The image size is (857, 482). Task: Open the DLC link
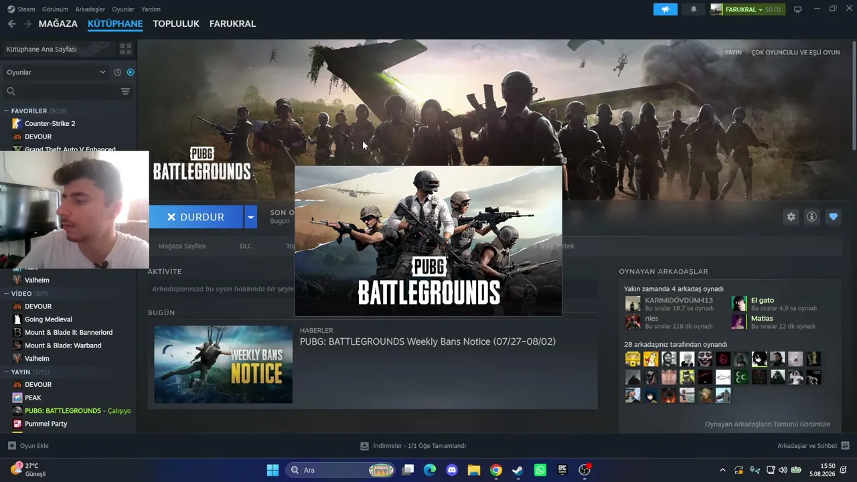(x=246, y=246)
